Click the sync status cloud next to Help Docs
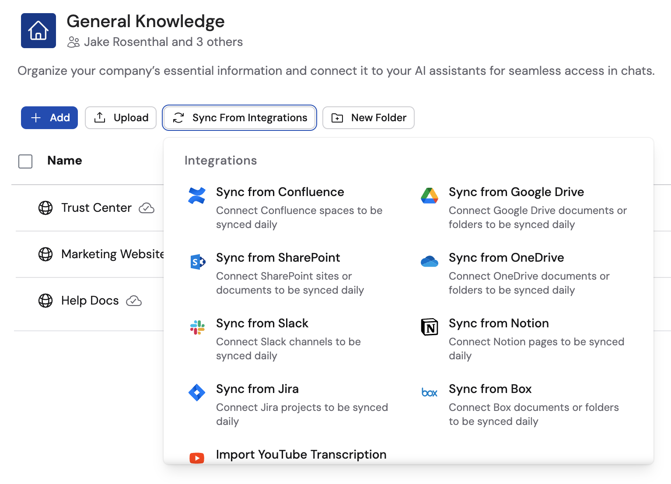Screen dimensions: 671x484 click(x=134, y=301)
